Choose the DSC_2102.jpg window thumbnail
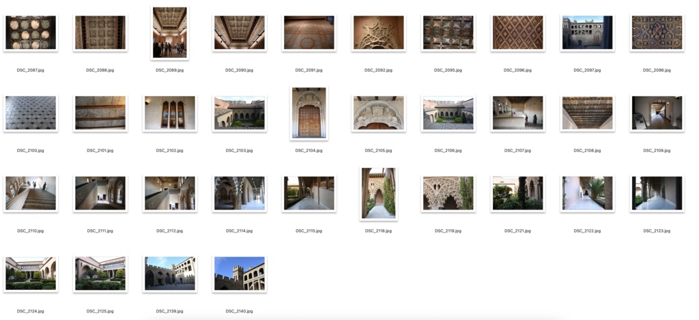 (x=169, y=113)
